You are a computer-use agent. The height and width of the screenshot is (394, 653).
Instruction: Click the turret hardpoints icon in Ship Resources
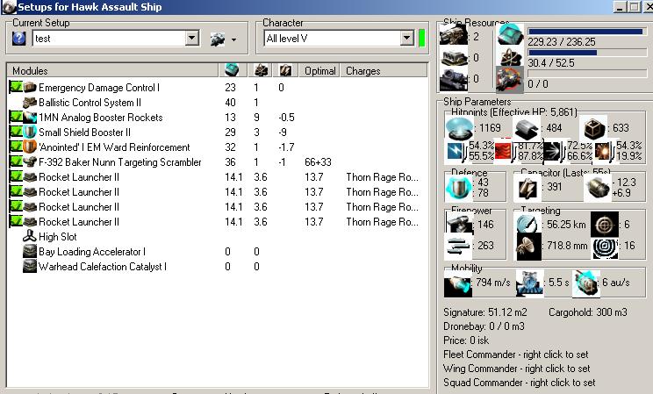click(x=454, y=35)
